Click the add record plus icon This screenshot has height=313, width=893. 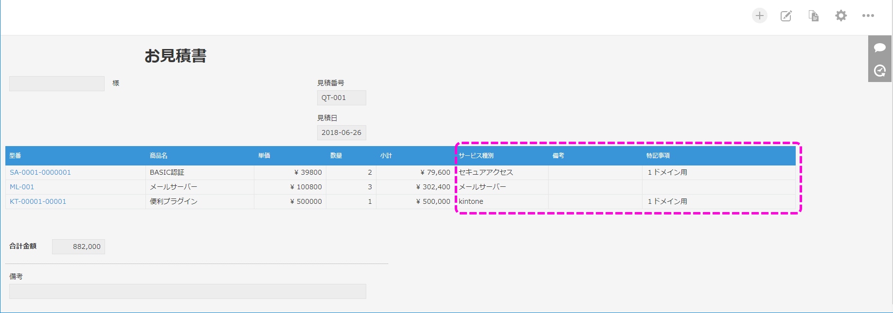759,16
